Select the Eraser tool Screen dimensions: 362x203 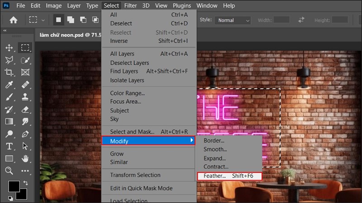tap(25, 109)
